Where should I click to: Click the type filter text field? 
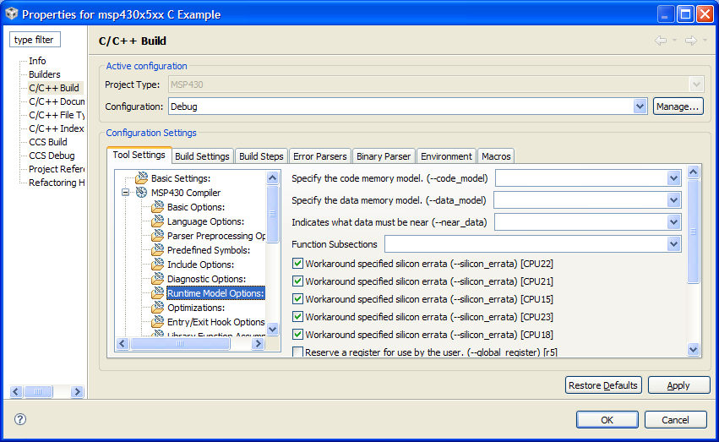(35, 40)
